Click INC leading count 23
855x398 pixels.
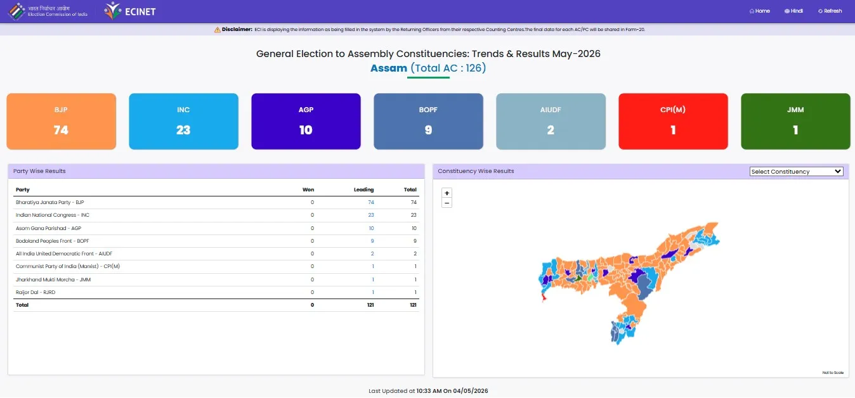[371, 215]
